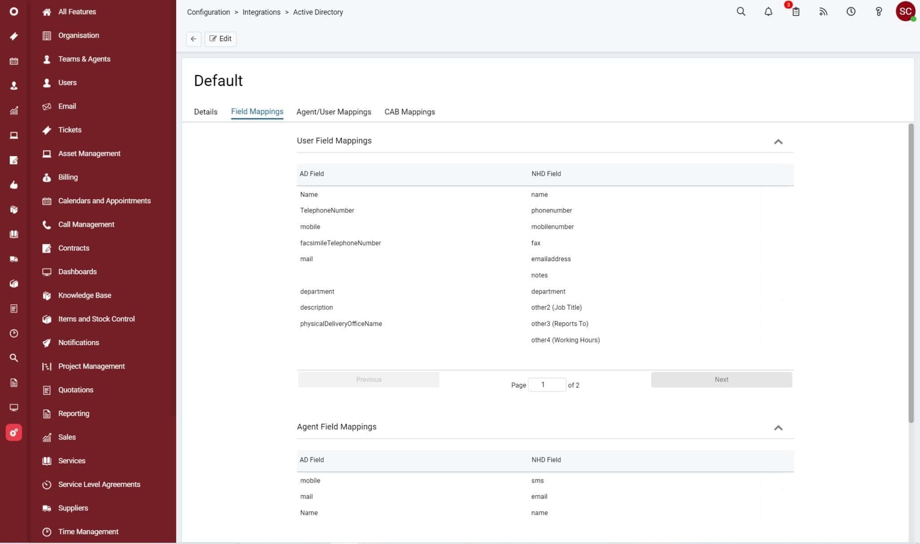The image size is (920, 544).
Task: Open the Dashboards menu item
Action: 77,272
